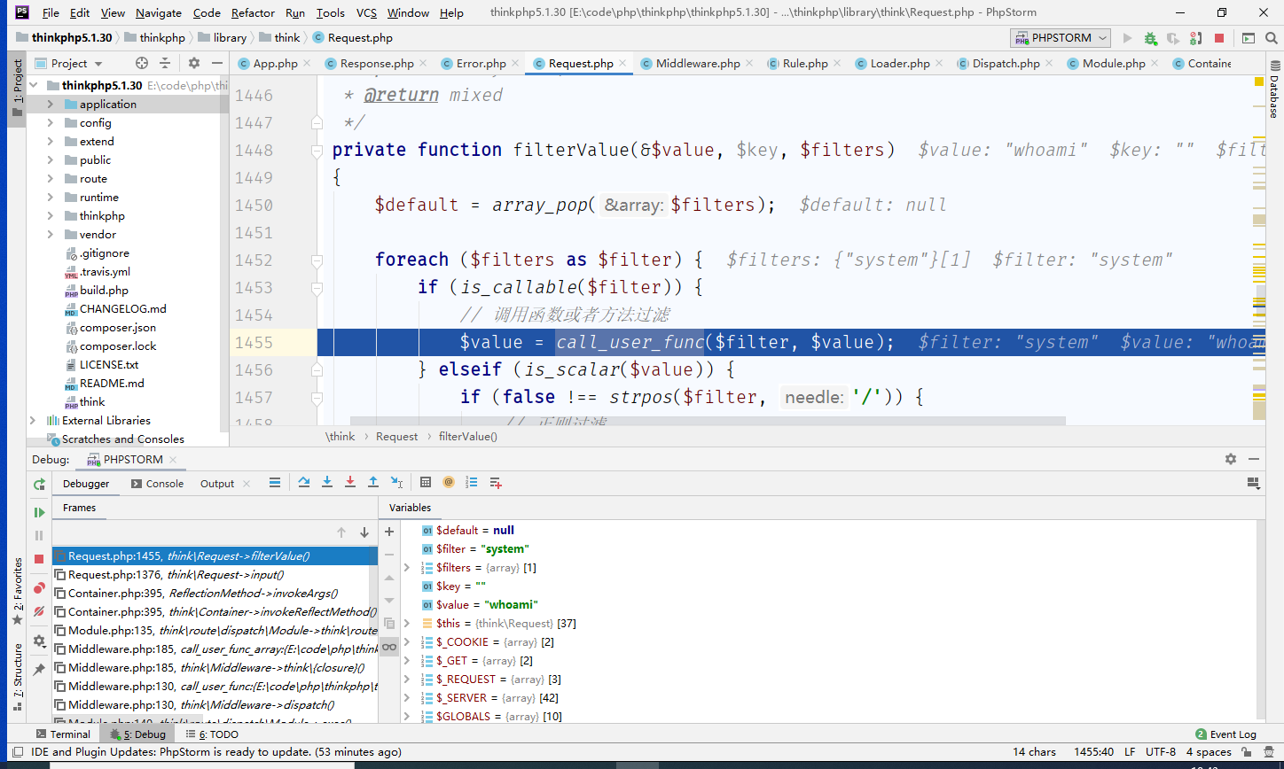Collapse the thinkphp5.1.30 project root
Screen dimensions: 1284x769
coord(34,85)
